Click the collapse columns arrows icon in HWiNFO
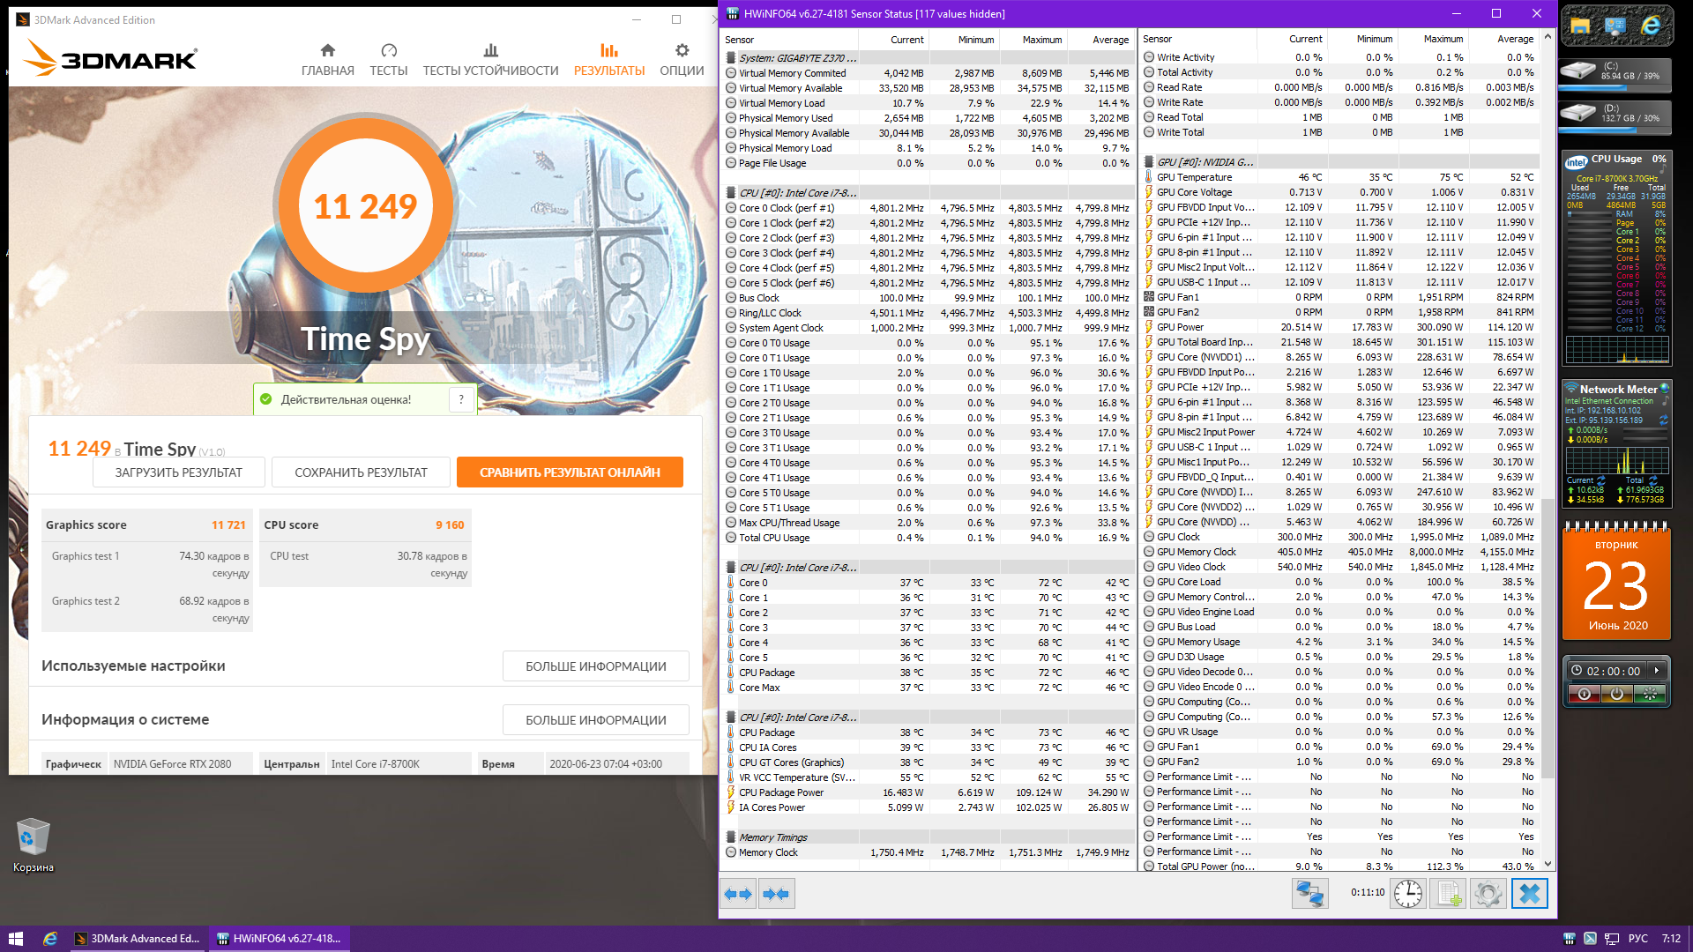1693x952 pixels. coord(776,894)
